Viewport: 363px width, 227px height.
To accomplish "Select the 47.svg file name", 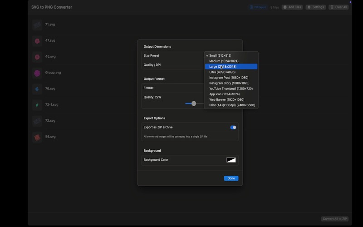I will (x=50, y=40).
